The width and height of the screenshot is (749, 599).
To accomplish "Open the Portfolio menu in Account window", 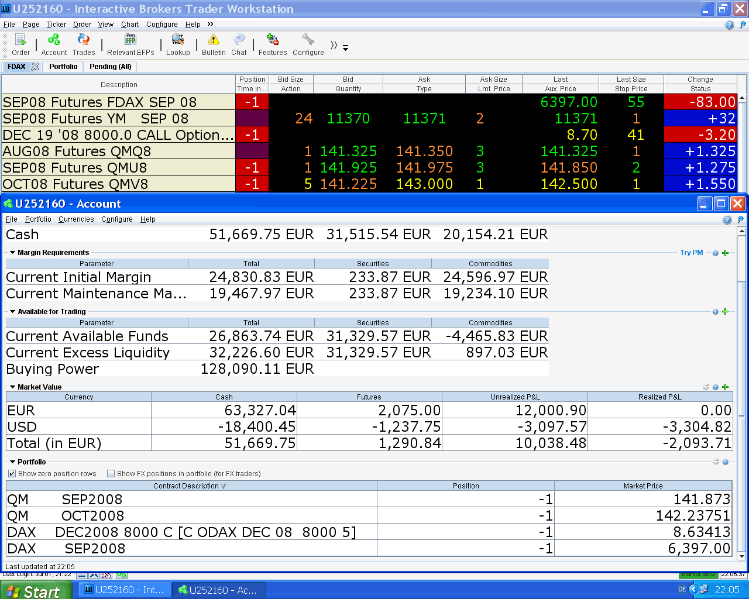I will tap(38, 219).
